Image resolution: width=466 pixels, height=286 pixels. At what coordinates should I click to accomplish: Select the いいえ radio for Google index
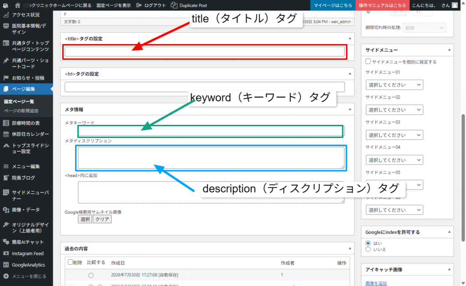368,250
